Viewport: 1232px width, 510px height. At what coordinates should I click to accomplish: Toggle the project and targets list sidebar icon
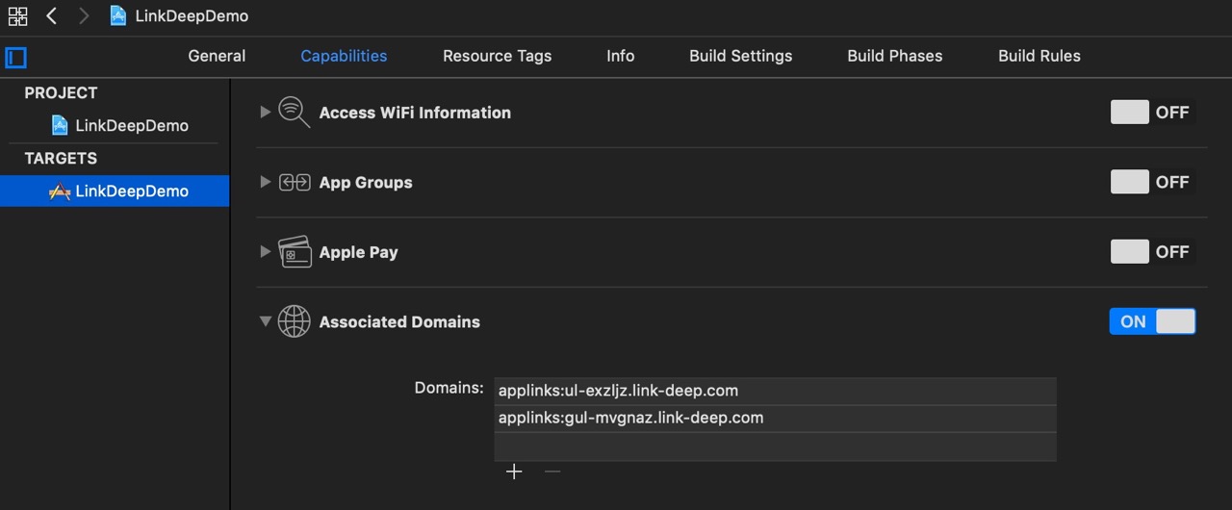(x=16, y=58)
